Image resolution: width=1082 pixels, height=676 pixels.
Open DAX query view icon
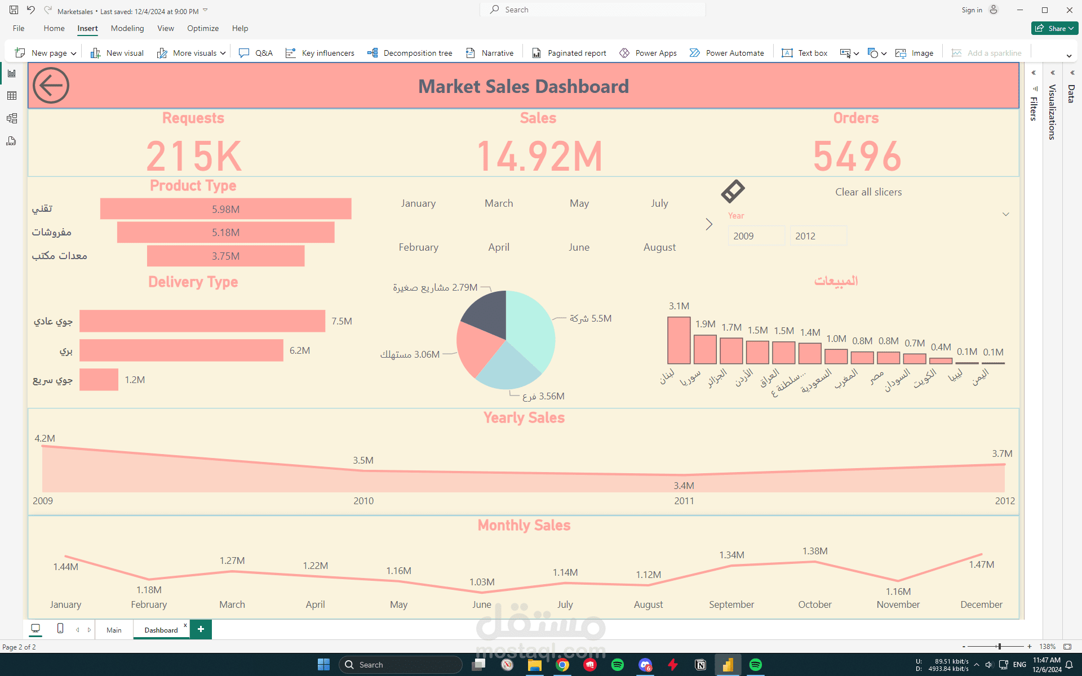(x=12, y=141)
